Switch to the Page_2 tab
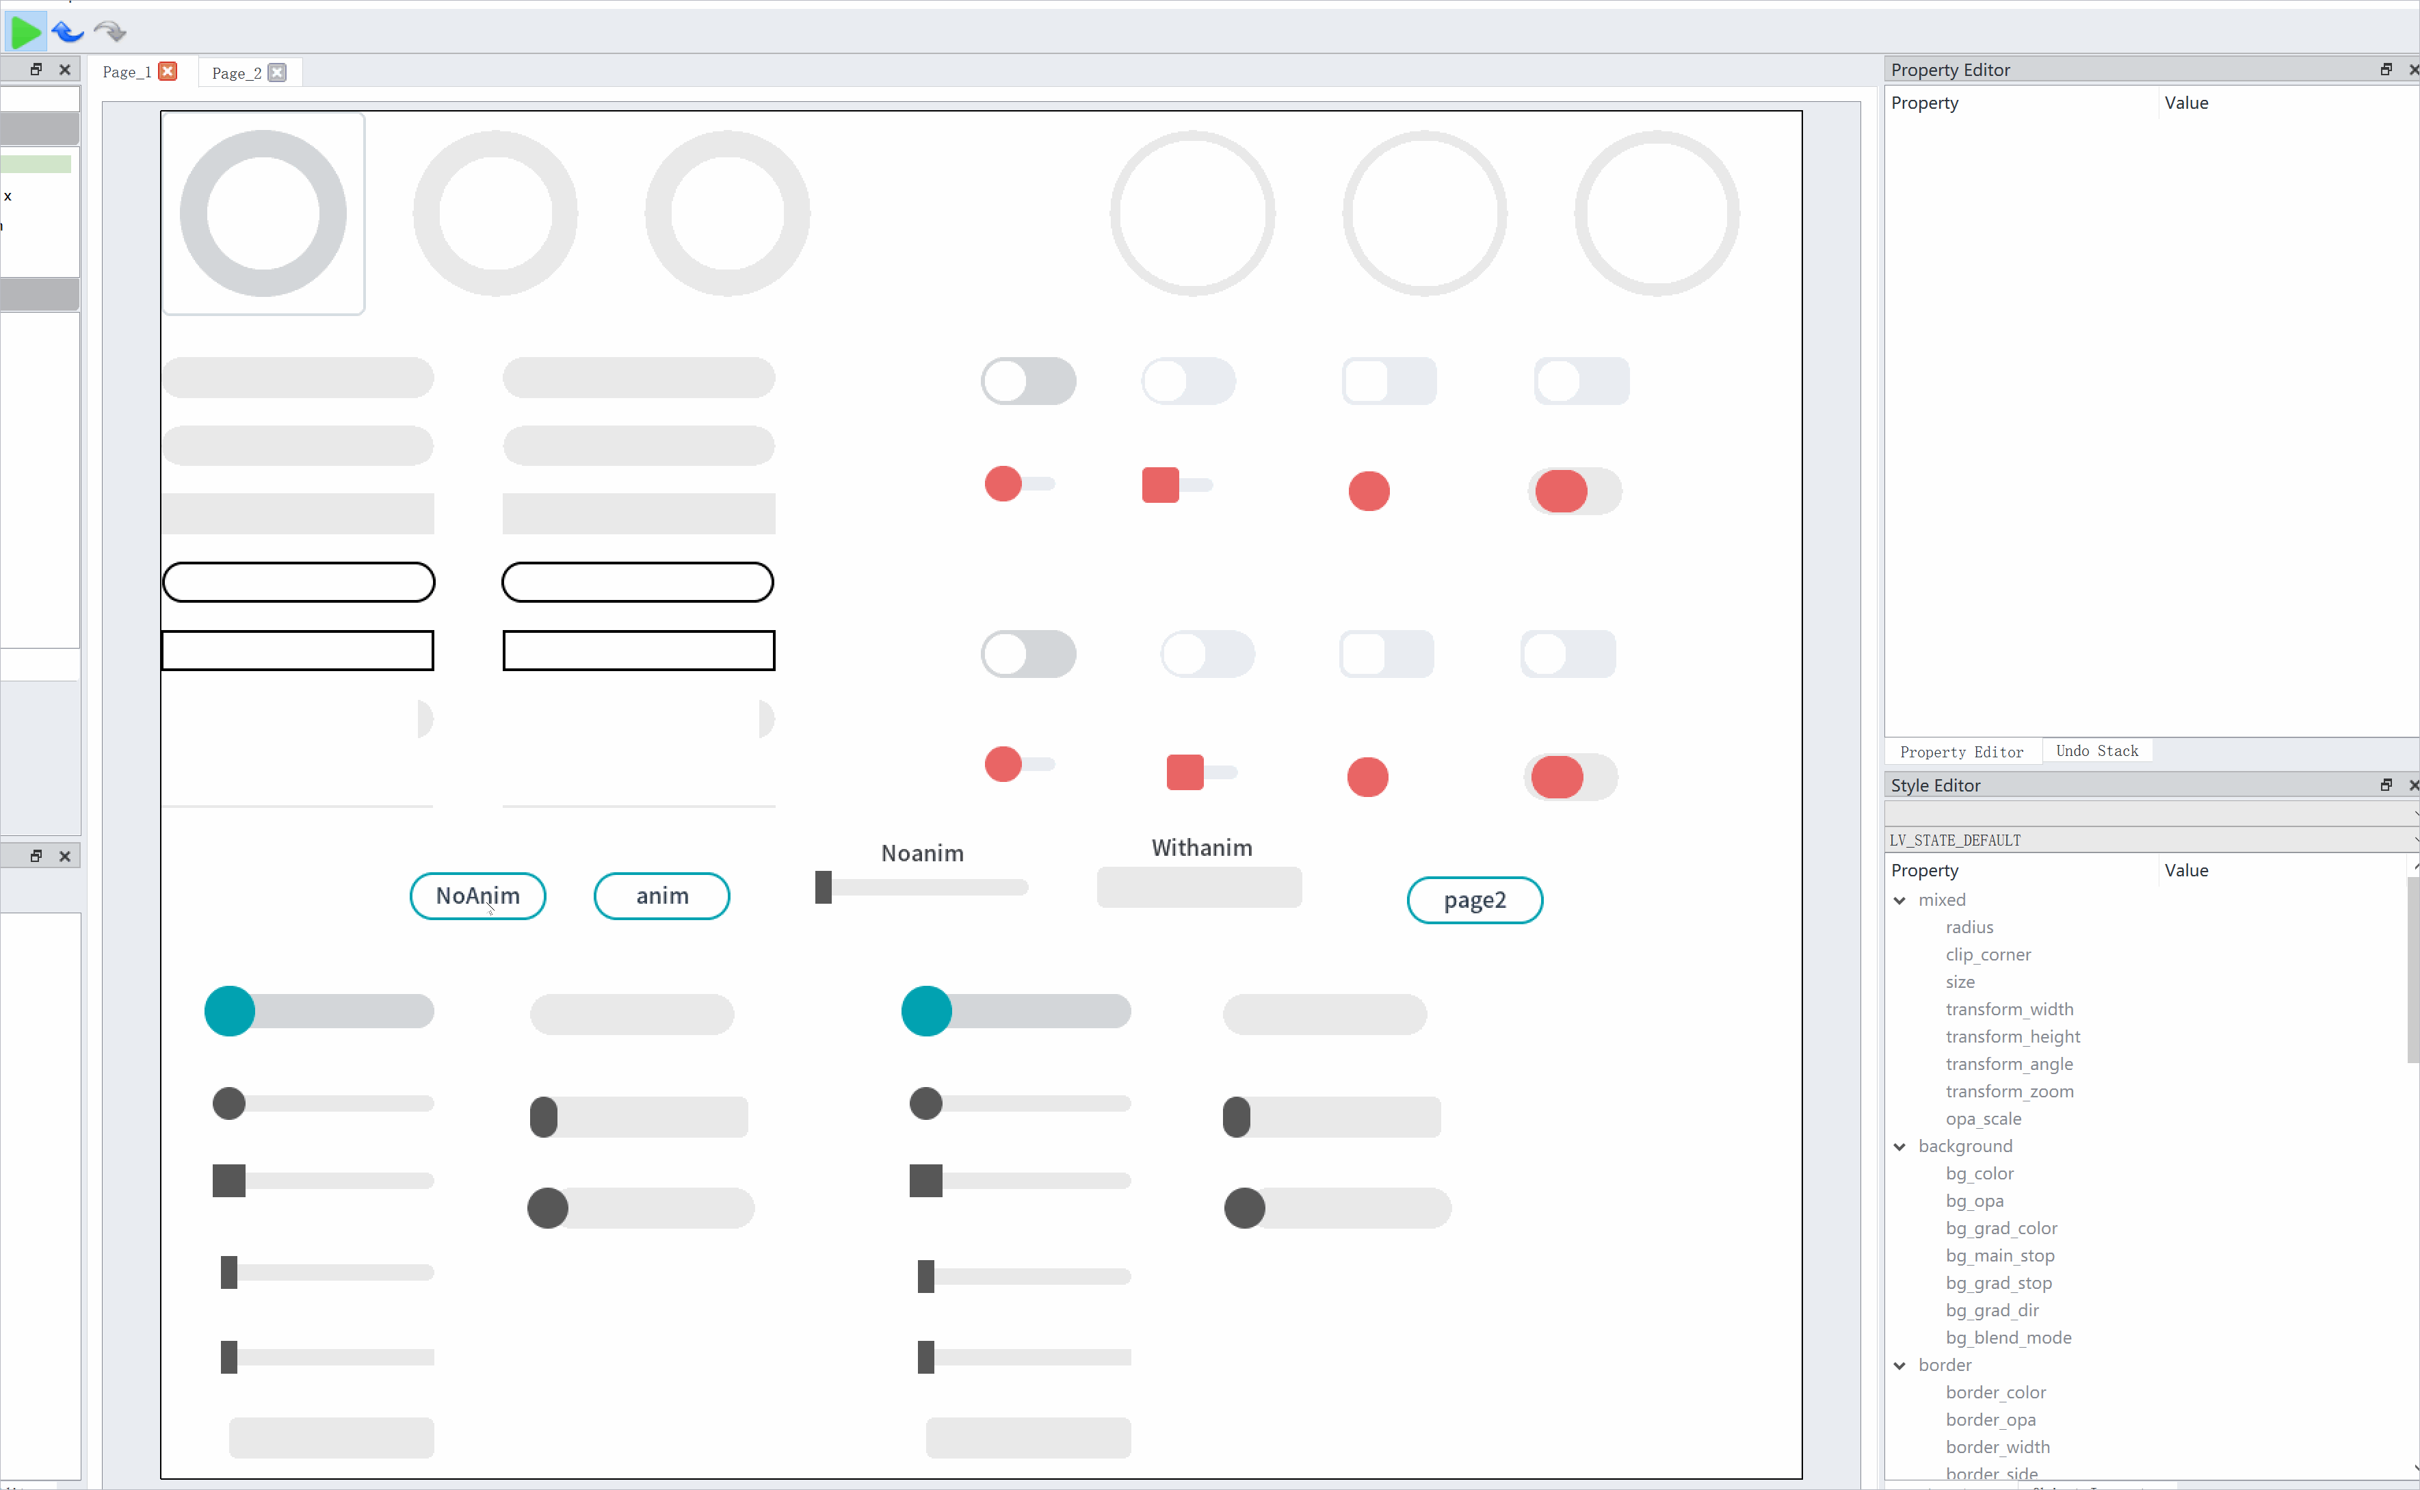The image size is (2420, 1490). coord(237,73)
